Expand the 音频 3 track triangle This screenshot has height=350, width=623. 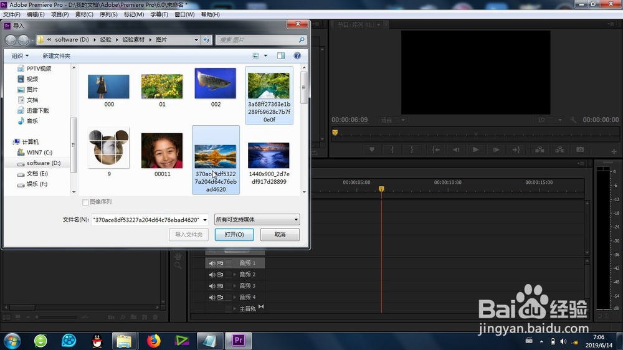(x=235, y=286)
